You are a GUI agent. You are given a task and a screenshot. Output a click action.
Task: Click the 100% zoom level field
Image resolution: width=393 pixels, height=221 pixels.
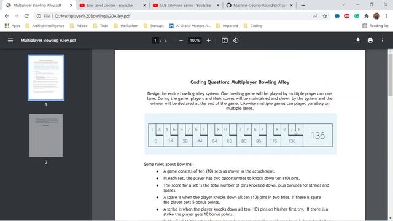(x=195, y=41)
